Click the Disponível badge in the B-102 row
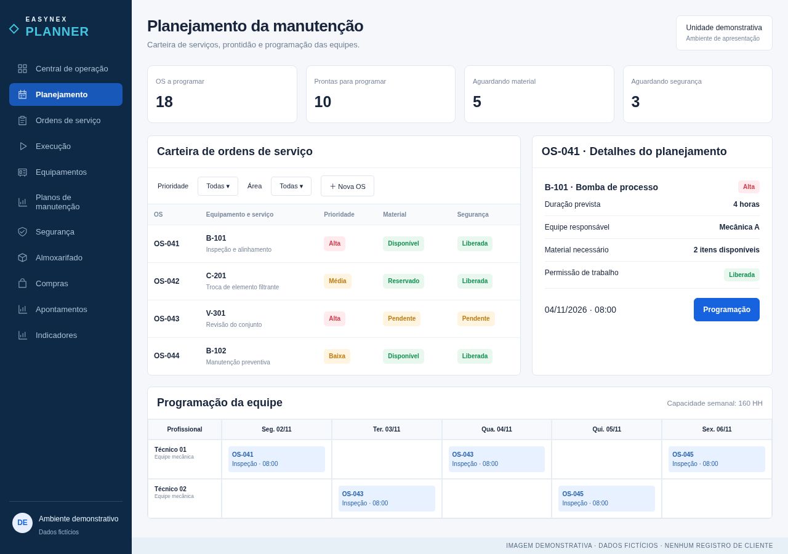The image size is (788, 554). pos(403,356)
